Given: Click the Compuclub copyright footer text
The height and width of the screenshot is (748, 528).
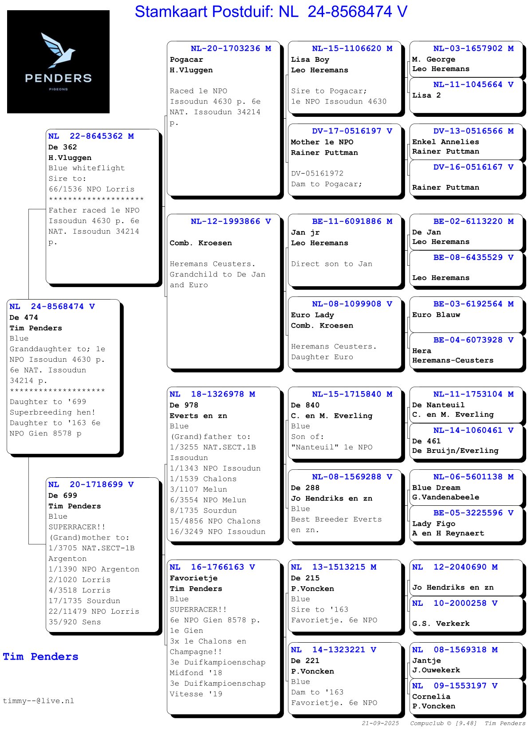Looking at the screenshot, I should point(443,723).
